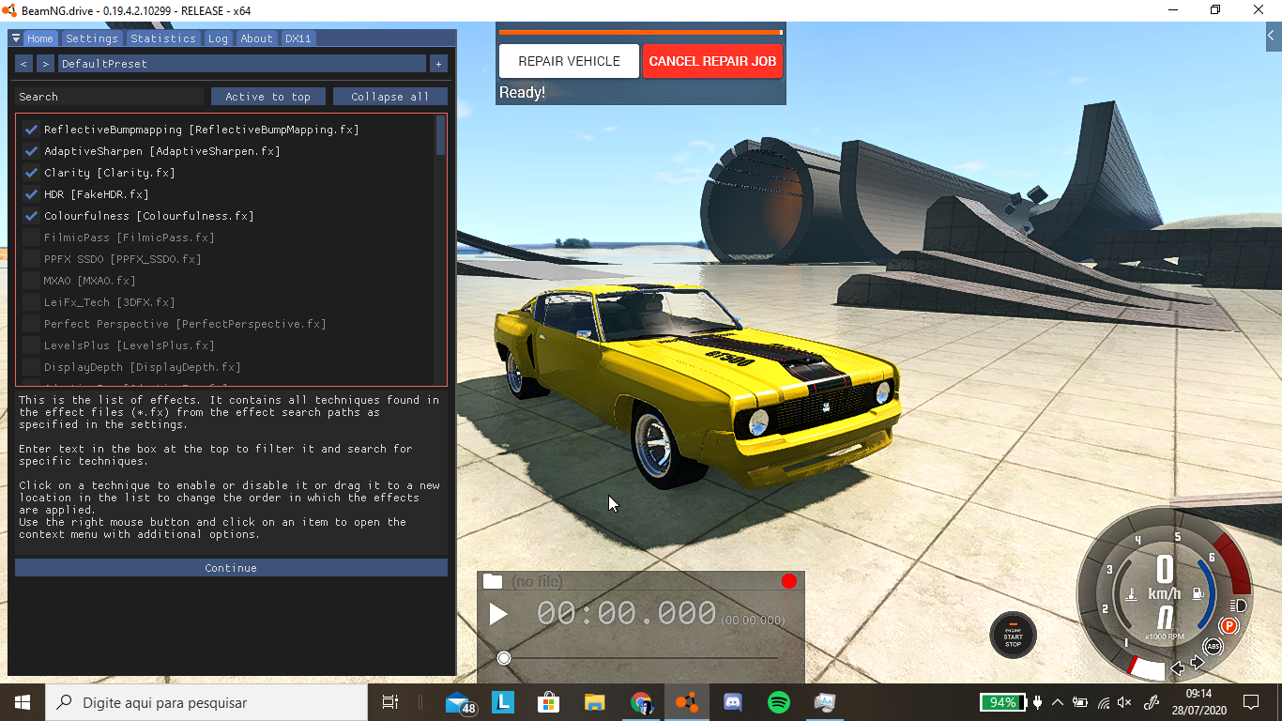Start recording with the red record button

coord(789,581)
